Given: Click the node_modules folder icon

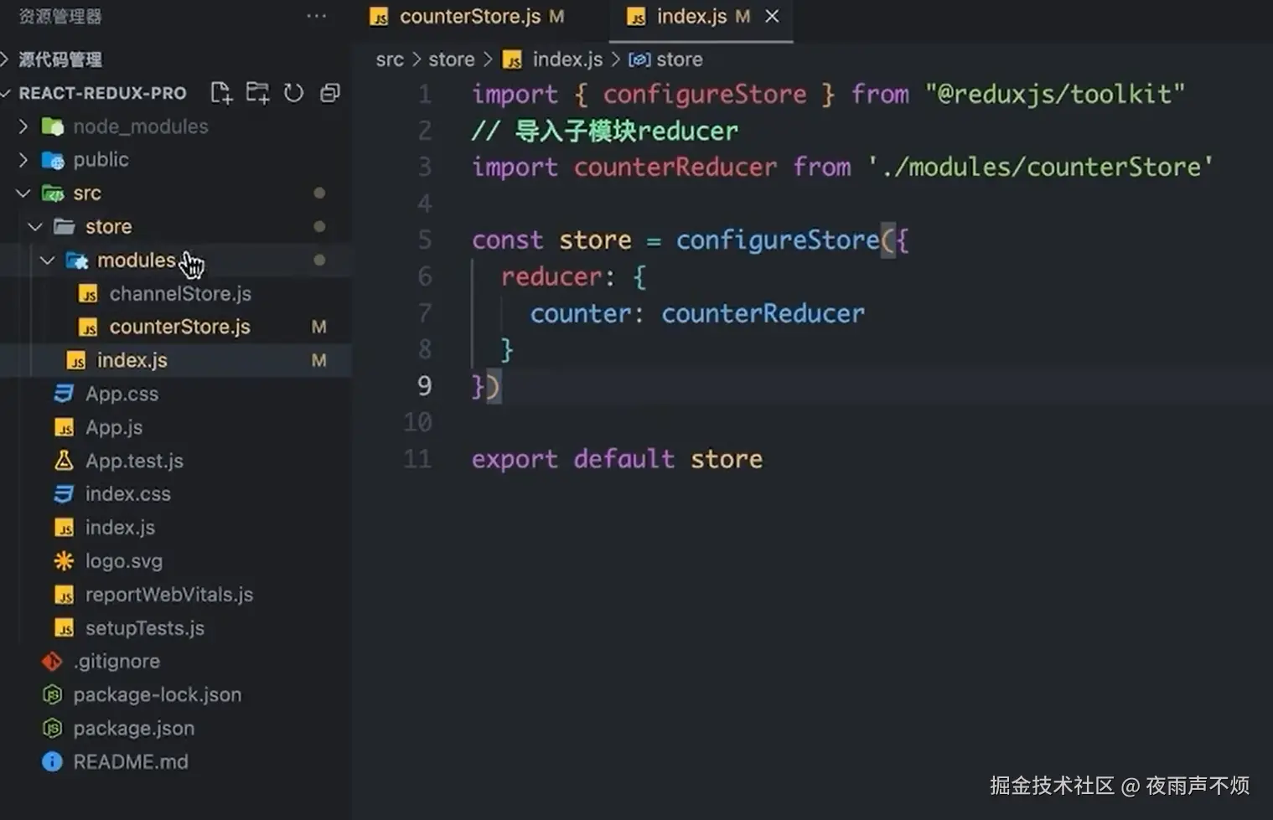Looking at the screenshot, I should point(53,126).
